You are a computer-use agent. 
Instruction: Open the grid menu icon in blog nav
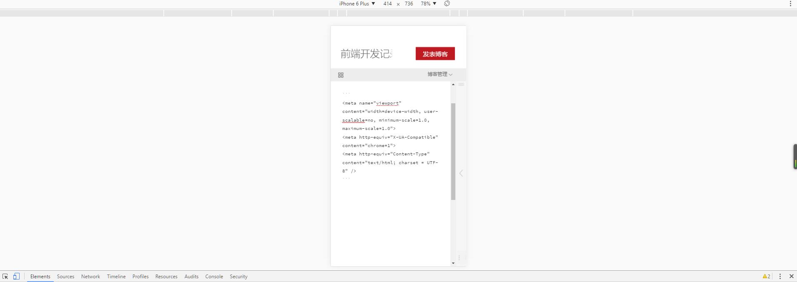pos(341,75)
